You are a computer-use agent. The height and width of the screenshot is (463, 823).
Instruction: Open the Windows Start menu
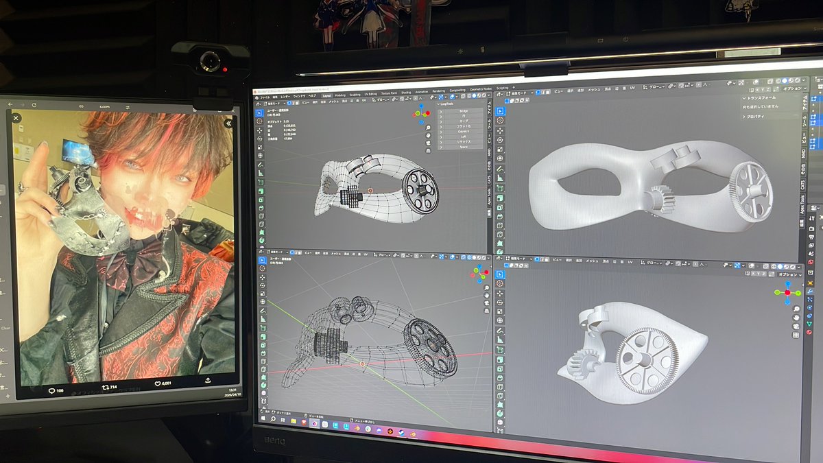(x=263, y=418)
